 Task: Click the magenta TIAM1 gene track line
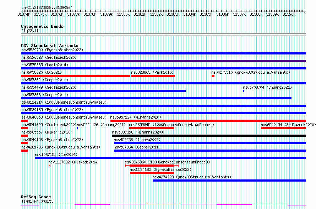point(163,205)
